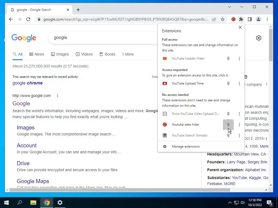Open more options for YouTube Search Tornado
This screenshot has height=208, width=278.
pos(239,135)
